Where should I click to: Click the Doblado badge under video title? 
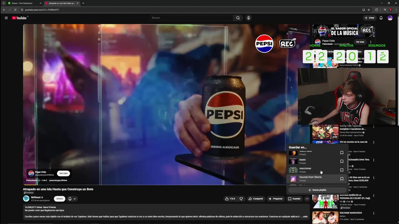click(28, 193)
